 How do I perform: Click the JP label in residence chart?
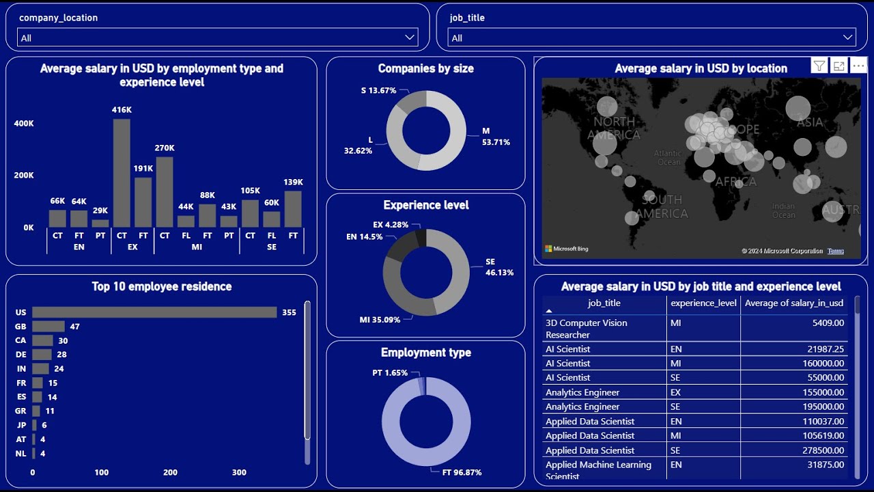[x=20, y=425]
